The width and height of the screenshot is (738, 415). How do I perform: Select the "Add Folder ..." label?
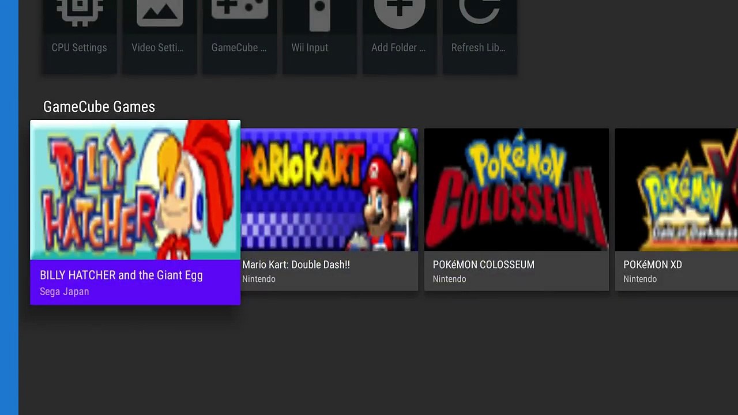tap(398, 48)
